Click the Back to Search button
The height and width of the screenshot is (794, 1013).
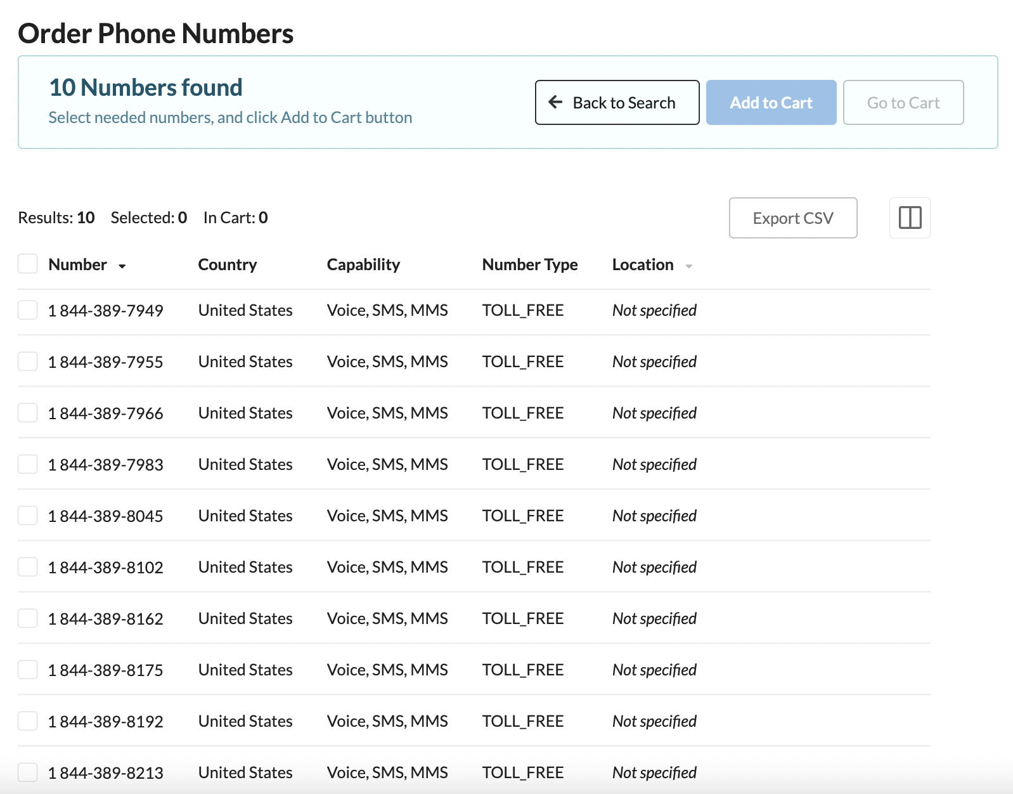(617, 102)
